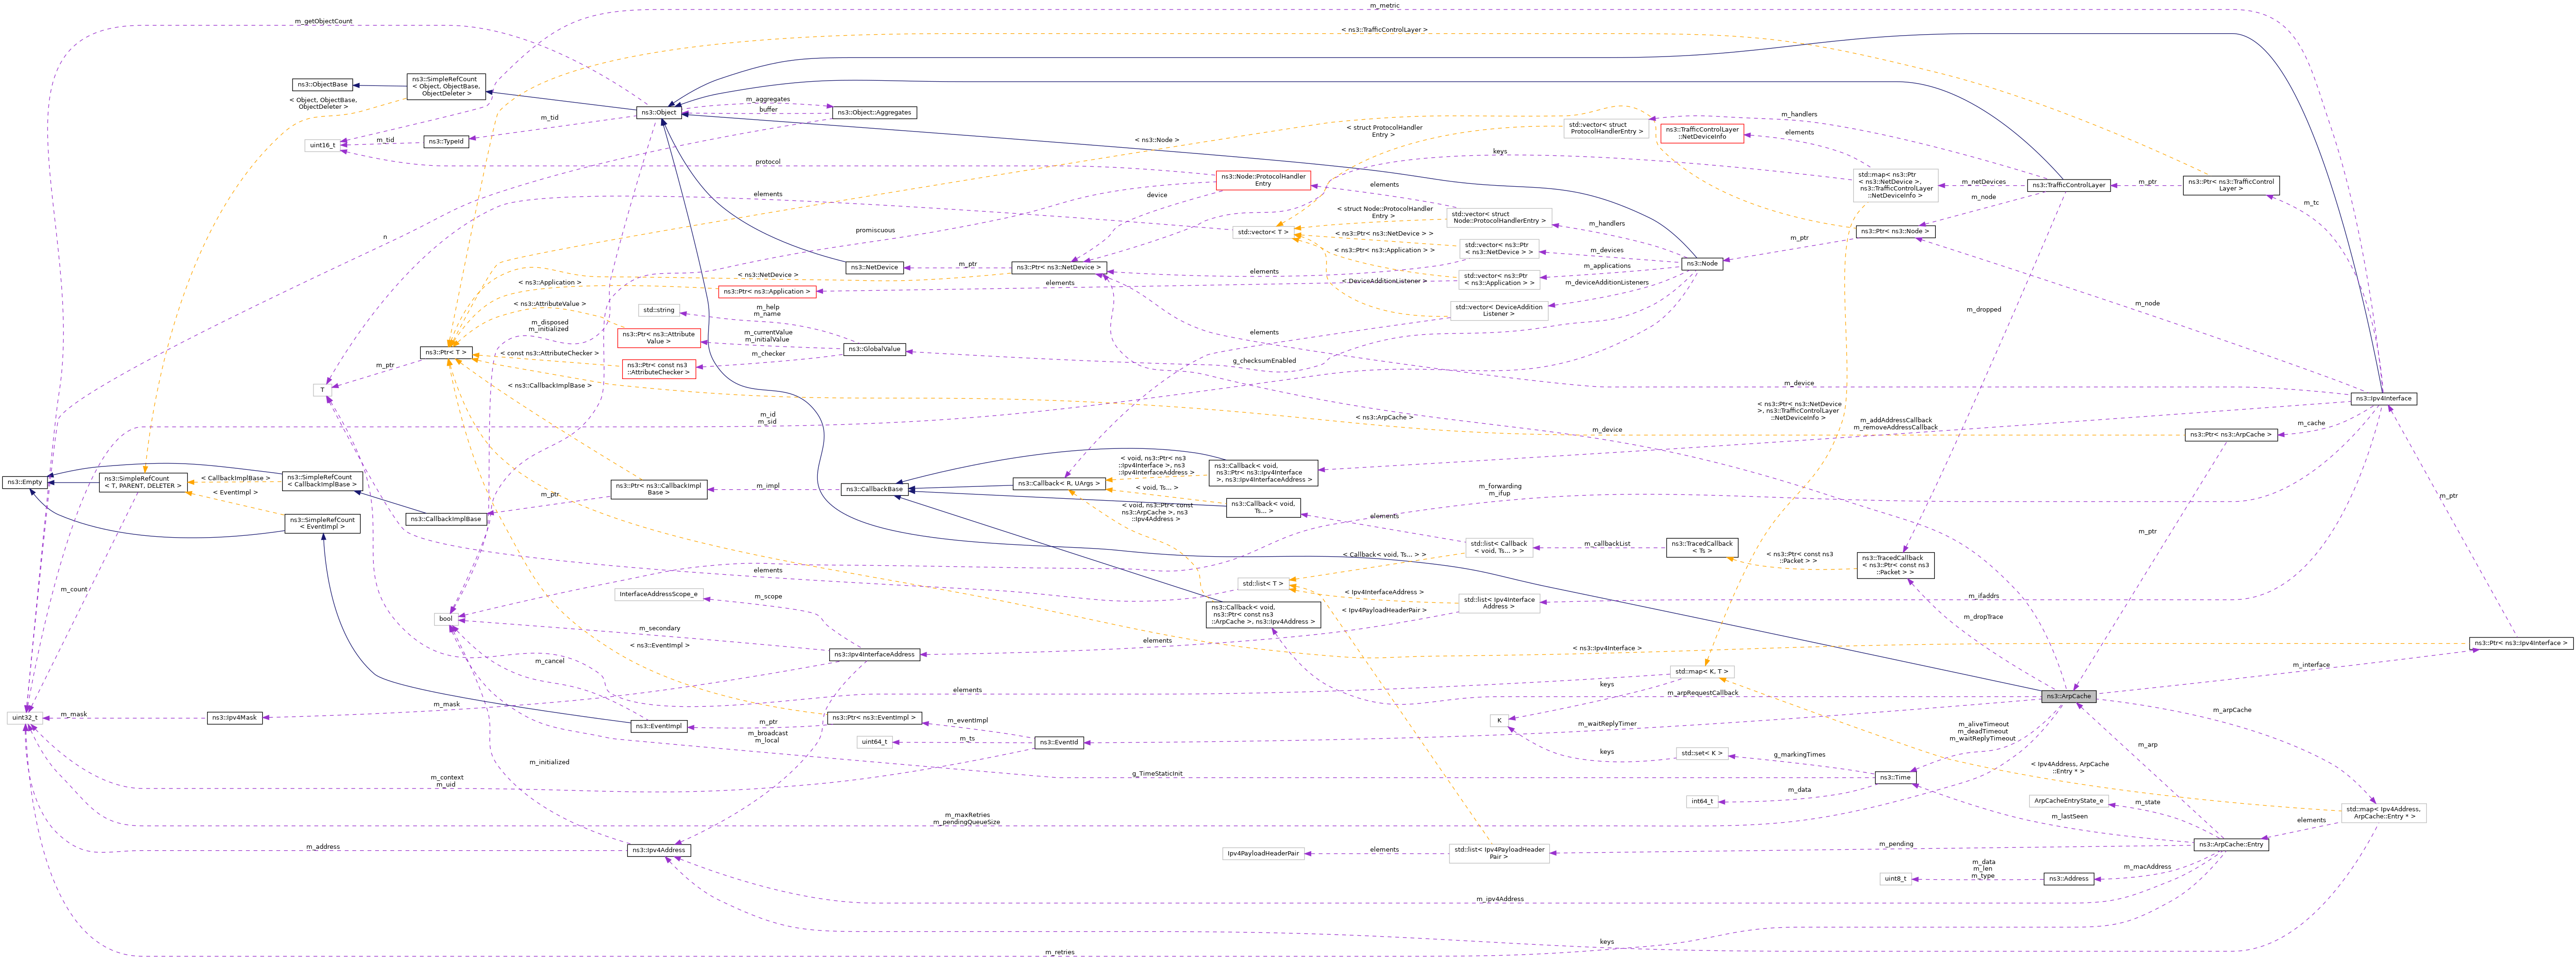
Task: Click the std::map< K, T > node
Action: (1702, 672)
